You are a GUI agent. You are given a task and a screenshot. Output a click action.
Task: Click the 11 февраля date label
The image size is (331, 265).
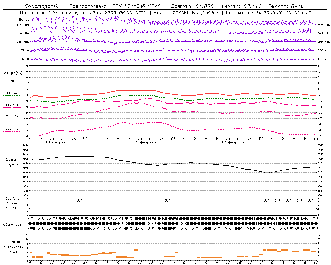pyautogui.click(x=145, y=142)
